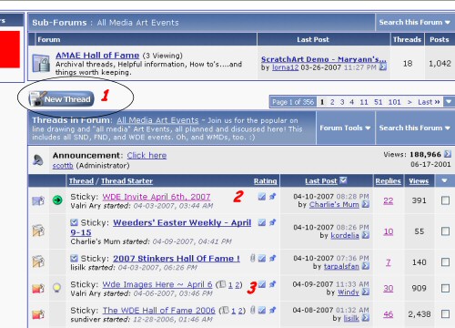Screen dimensions: 455x328
Task: Click subscribed check icon right of WDE Invite title
Action: 262,197
